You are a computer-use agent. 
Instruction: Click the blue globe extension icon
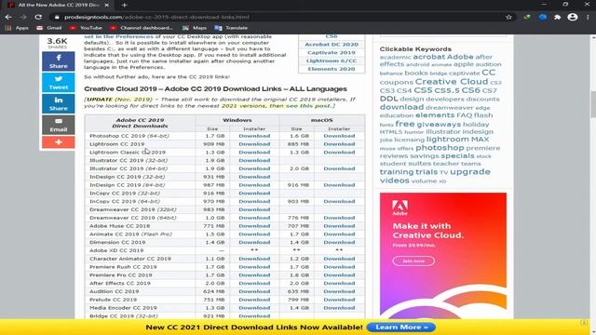point(542,17)
